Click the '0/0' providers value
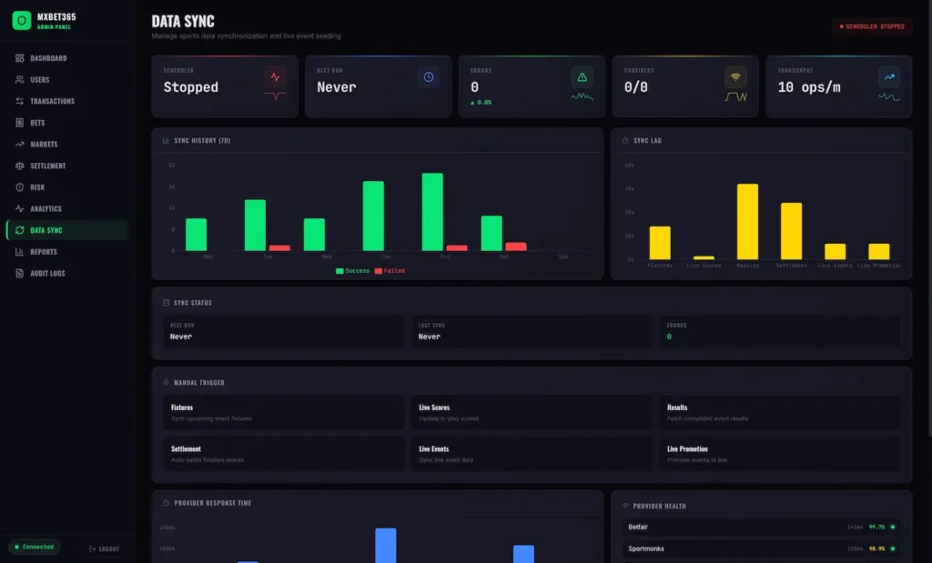Image resolution: width=932 pixels, height=563 pixels. pos(635,87)
